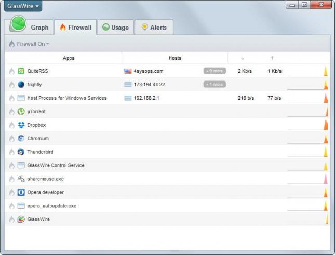Select the 4sysops.com host entry
This screenshot has width=335, height=255.
(149, 71)
